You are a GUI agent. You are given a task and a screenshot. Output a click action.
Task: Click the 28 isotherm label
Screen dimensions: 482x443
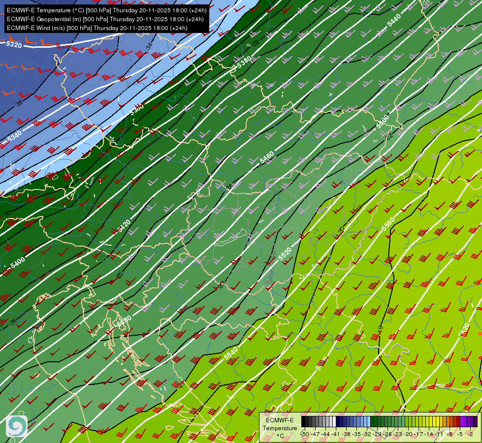tap(255, 43)
